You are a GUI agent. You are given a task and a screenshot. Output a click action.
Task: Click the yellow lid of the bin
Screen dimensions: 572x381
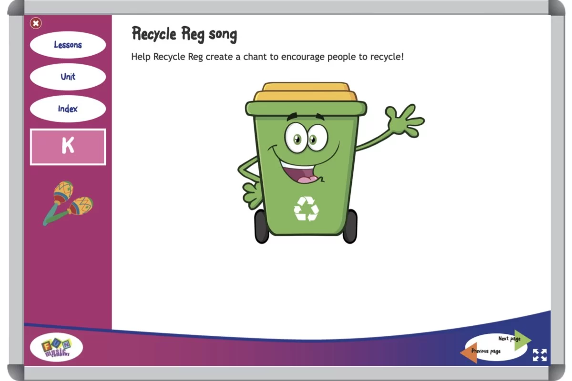[x=306, y=92]
